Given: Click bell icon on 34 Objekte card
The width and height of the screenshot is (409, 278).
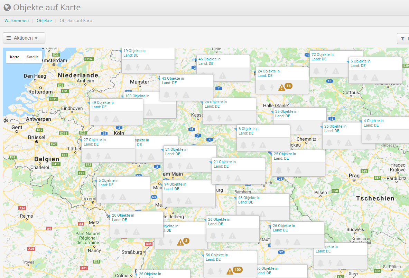Looking at the screenshot, I should coord(170,166).
